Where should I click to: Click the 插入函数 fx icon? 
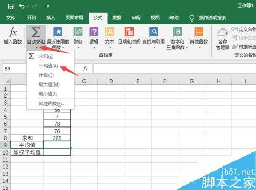click(13, 32)
